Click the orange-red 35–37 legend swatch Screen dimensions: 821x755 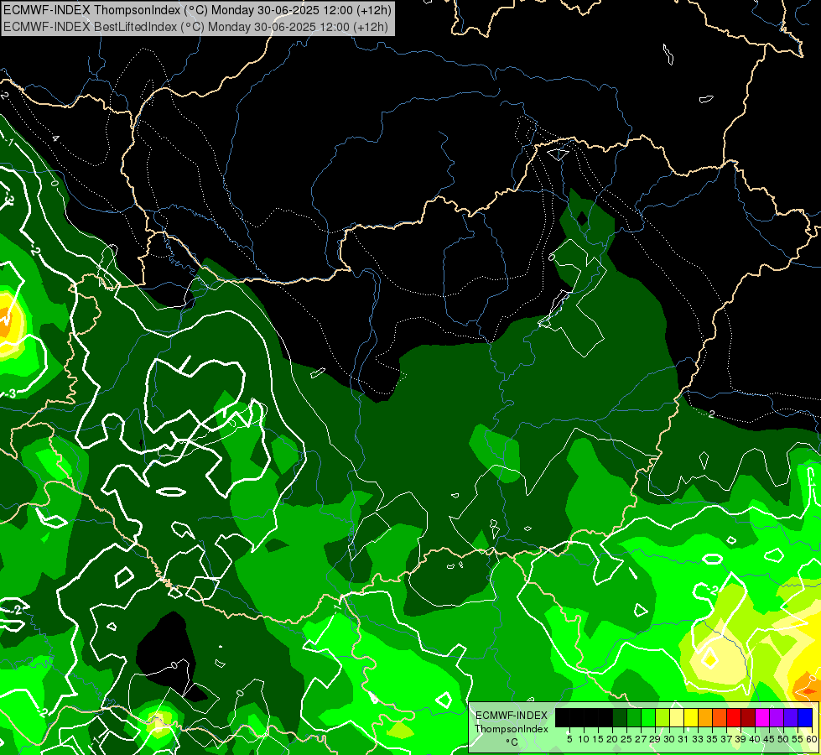720,717
